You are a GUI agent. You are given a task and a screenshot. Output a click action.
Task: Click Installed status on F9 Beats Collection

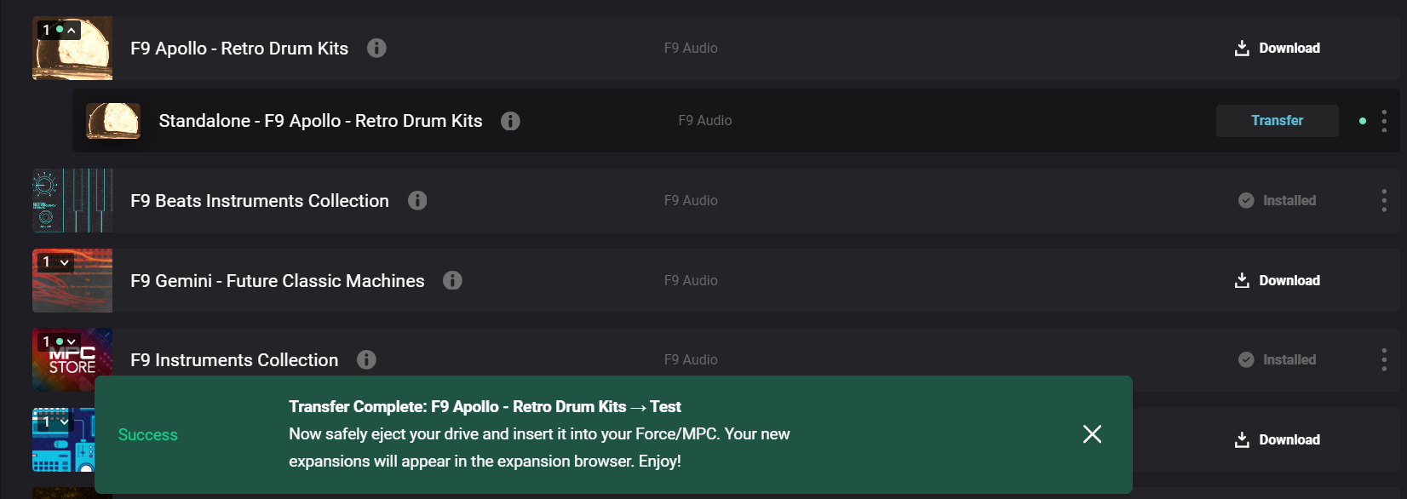click(1278, 201)
